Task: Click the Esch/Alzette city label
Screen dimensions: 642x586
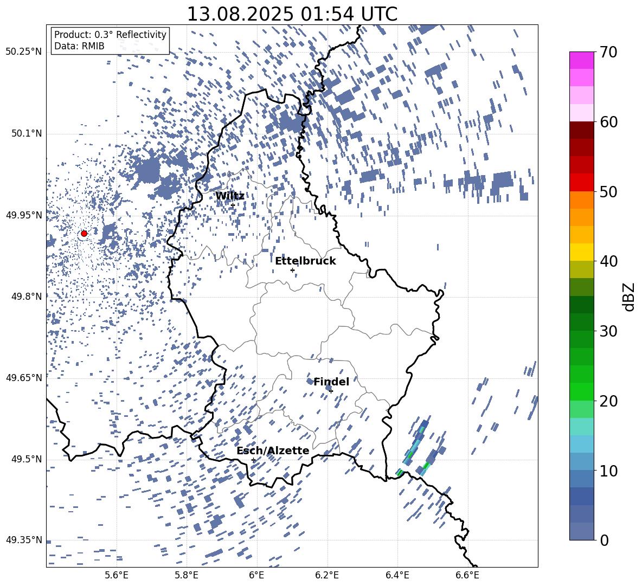Action: pyautogui.click(x=273, y=451)
